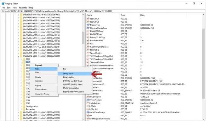The width and height of the screenshot is (206, 121).
Task: Expand the {4d36e966-e325-11ce-bfc1-08002be10318} key
Action: [x=18, y=20]
